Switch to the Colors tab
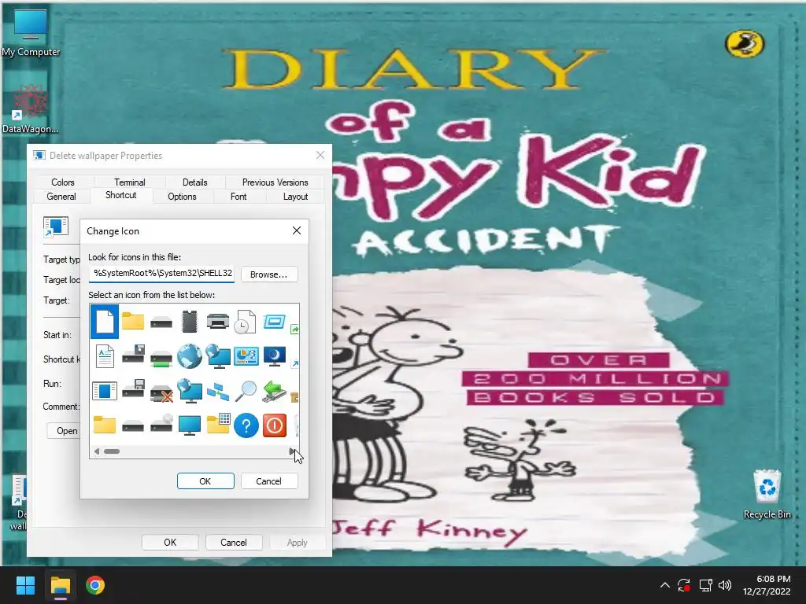The height and width of the screenshot is (604, 806). point(63,182)
